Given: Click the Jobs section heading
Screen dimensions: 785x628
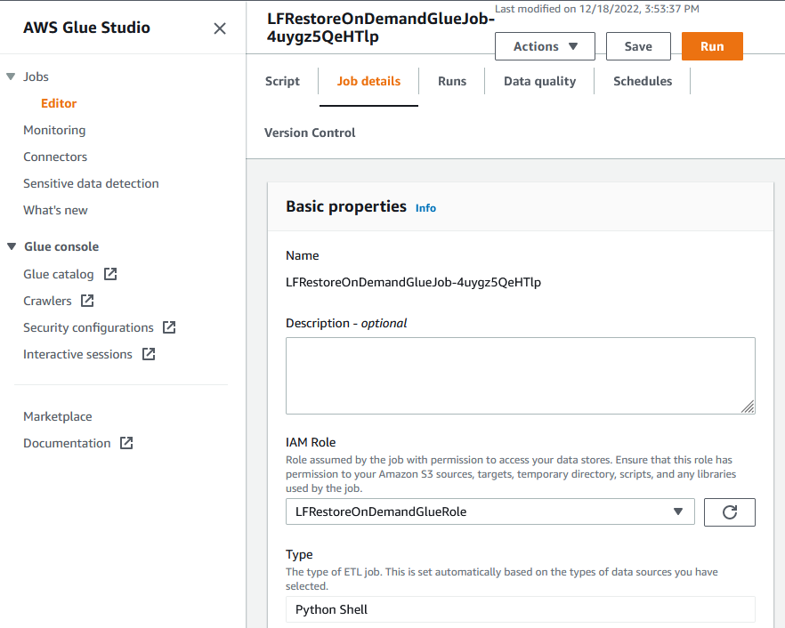Looking at the screenshot, I should 36,76.
